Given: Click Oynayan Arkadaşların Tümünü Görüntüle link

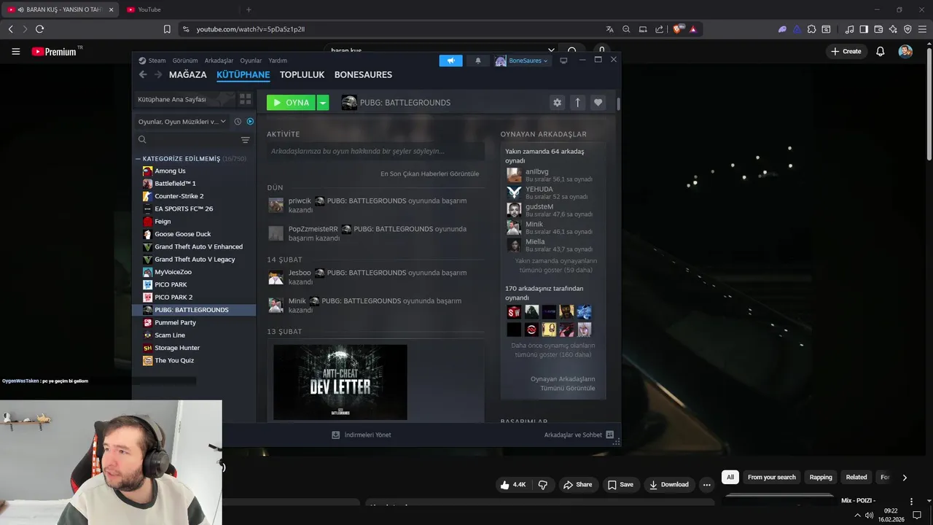Looking at the screenshot, I should 563,384.
